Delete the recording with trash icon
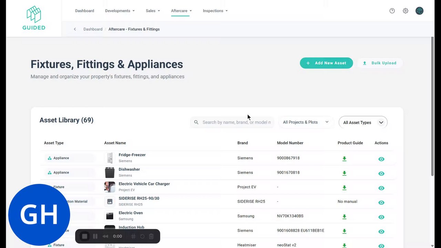This screenshot has width=441, height=248. (x=151, y=236)
